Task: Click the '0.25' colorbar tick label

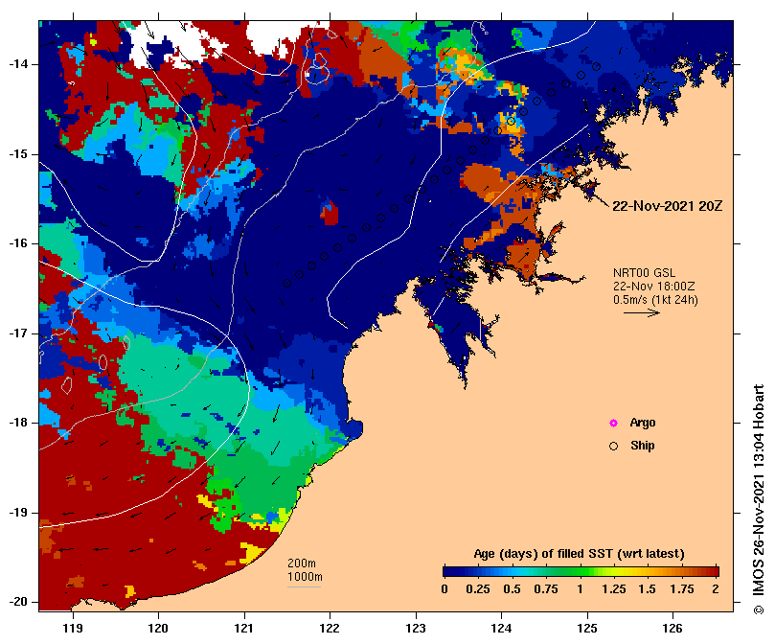Action: pyautogui.click(x=478, y=589)
